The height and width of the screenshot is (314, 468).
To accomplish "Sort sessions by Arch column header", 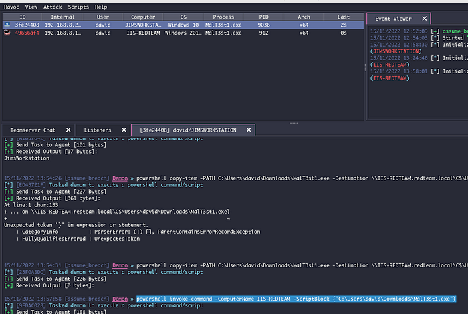I will [x=304, y=17].
